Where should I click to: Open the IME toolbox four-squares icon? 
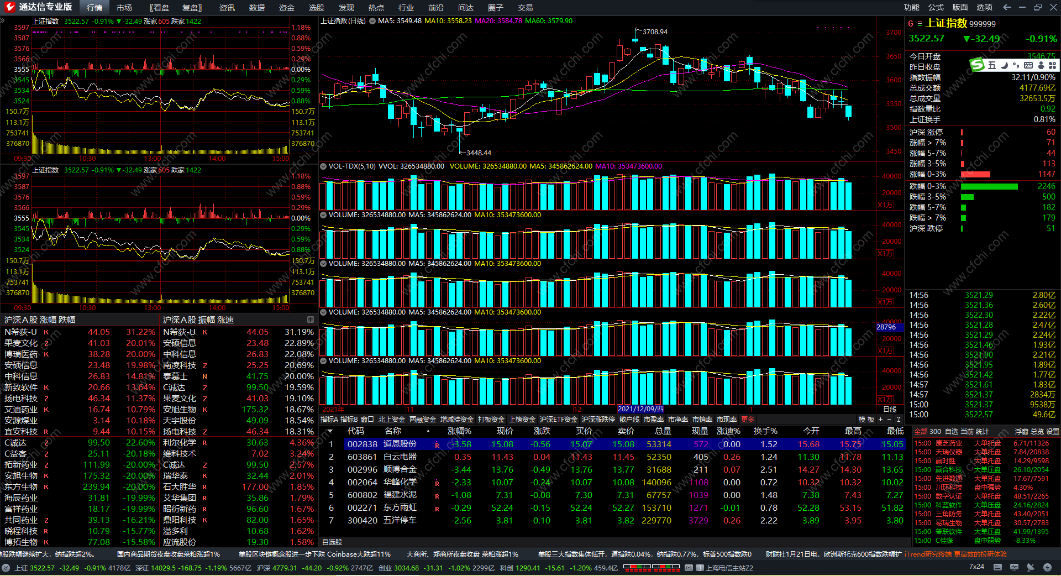(x=1052, y=65)
